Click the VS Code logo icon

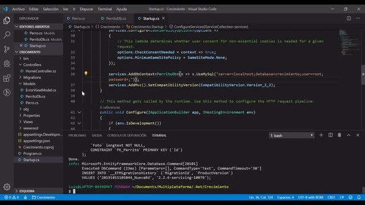click(5, 9)
